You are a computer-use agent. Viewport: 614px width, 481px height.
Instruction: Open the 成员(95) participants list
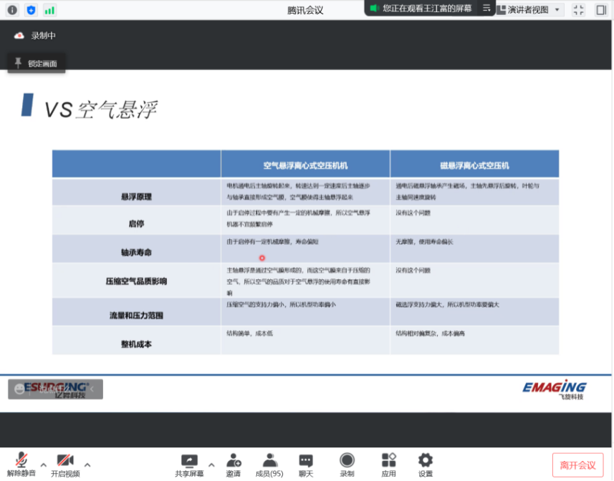[x=269, y=465]
